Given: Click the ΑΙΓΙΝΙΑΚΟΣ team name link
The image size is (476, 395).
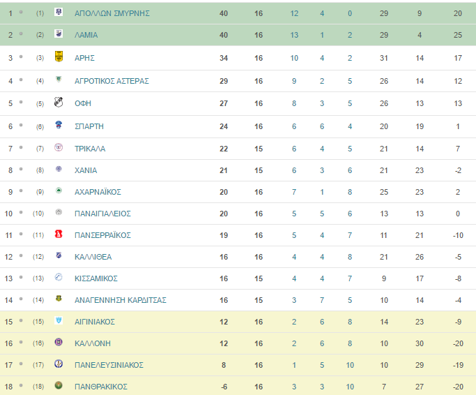Looking at the screenshot, I should [95, 322].
